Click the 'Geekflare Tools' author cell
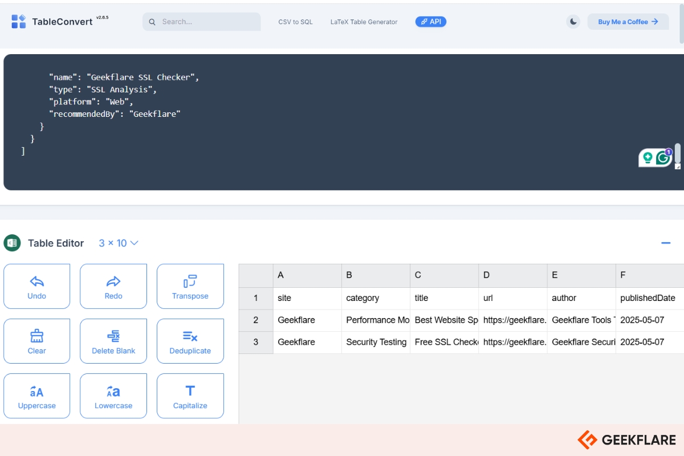The image size is (684, 456). [x=581, y=320]
